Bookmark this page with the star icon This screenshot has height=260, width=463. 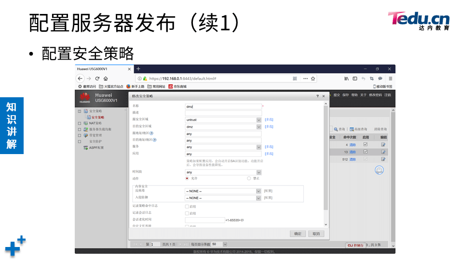(x=313, y=78)
